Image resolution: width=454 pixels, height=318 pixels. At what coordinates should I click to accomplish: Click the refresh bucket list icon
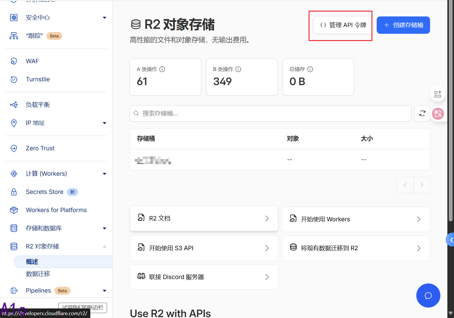(x=422, y=113)
